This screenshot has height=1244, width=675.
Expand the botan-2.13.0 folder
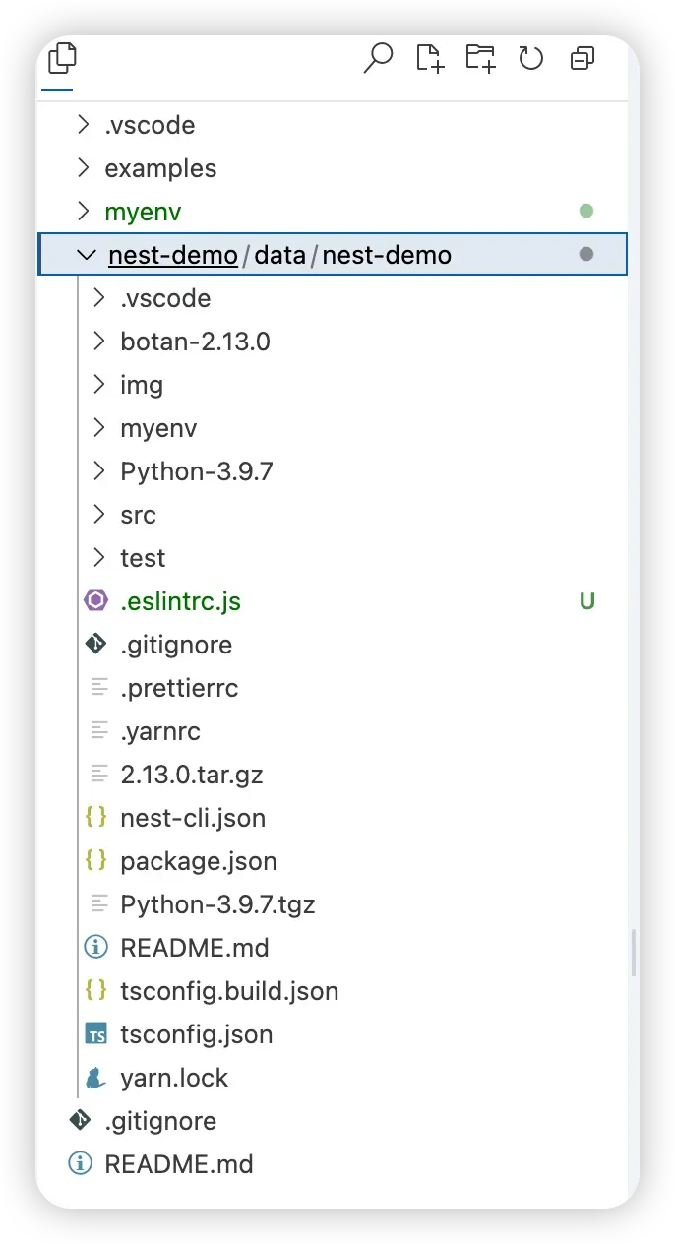(x=98, y=342)
